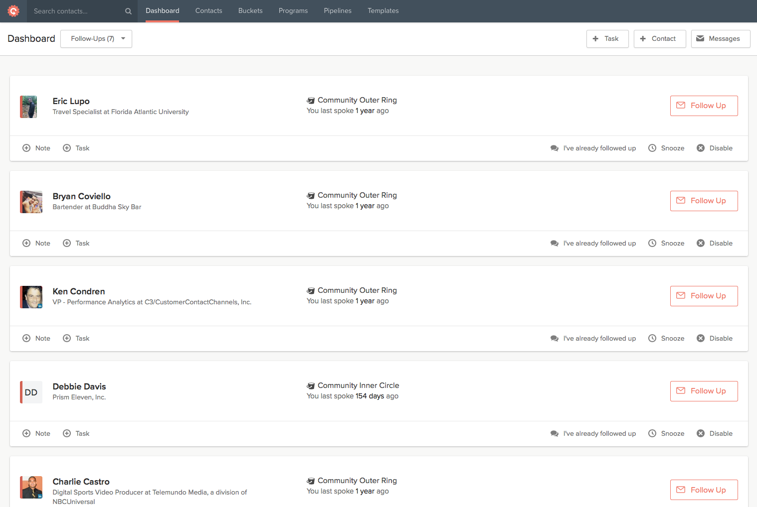757x507 pixels.
Task: Add a Task for Eric Lupo
Action: coord(76,148)
